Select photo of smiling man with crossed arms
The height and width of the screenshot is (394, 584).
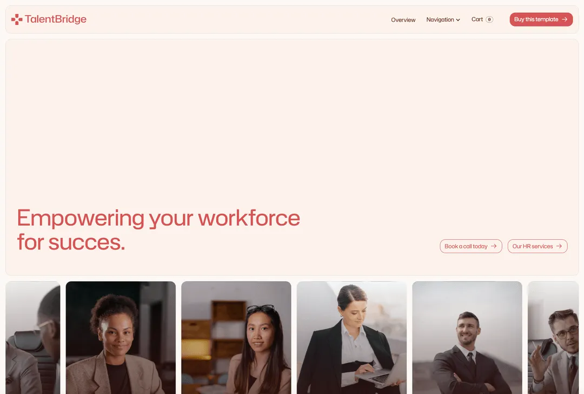pyautogui.click(x=467, y=338)
